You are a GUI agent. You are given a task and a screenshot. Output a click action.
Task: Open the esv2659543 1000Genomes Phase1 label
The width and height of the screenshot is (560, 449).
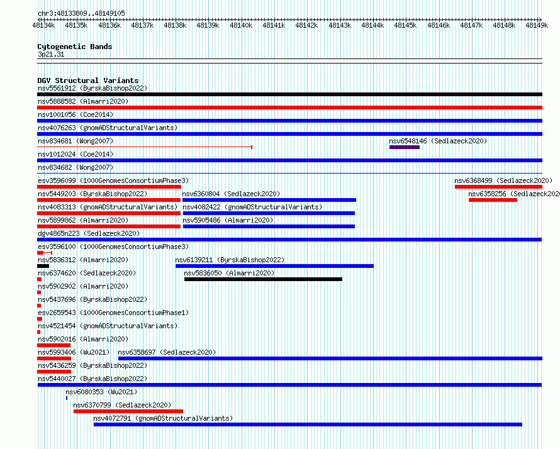tap(113, 313)
